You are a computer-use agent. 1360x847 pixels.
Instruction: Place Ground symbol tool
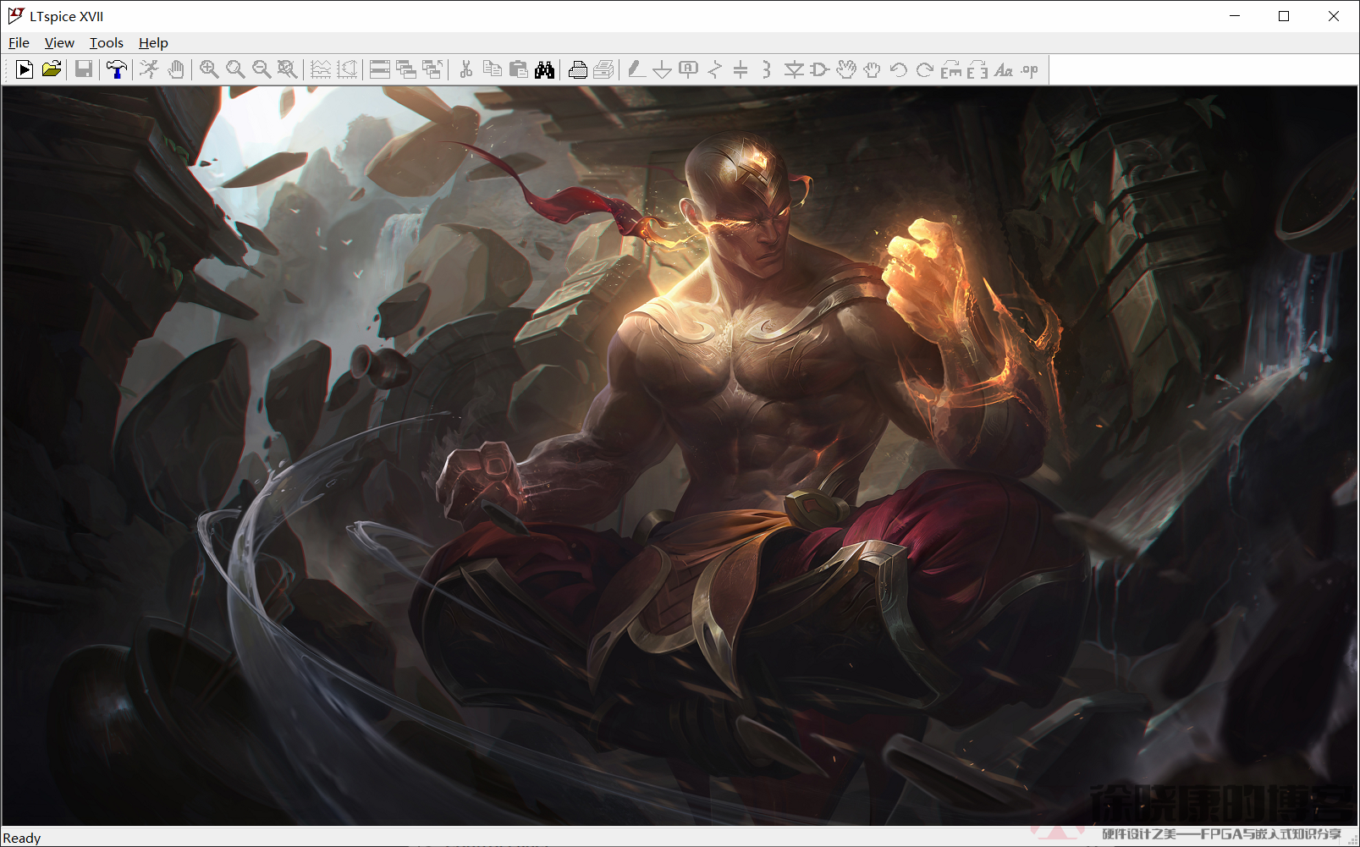(x=663, y=69)
